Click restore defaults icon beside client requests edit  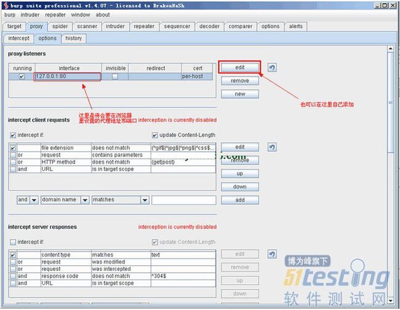pyautogui.click(x=272, y=147)
